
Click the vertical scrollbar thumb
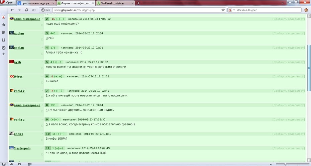309,68
